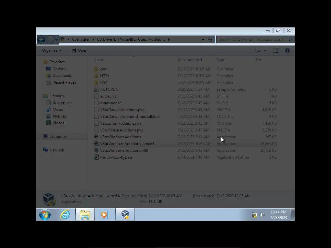Select the NT3x folder
The image size is (331, 248).
pyautogui.click(x=185, y=76)
